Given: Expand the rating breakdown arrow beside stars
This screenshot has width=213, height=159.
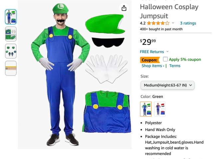Looking at the screenshot, I should pos(173,23).
